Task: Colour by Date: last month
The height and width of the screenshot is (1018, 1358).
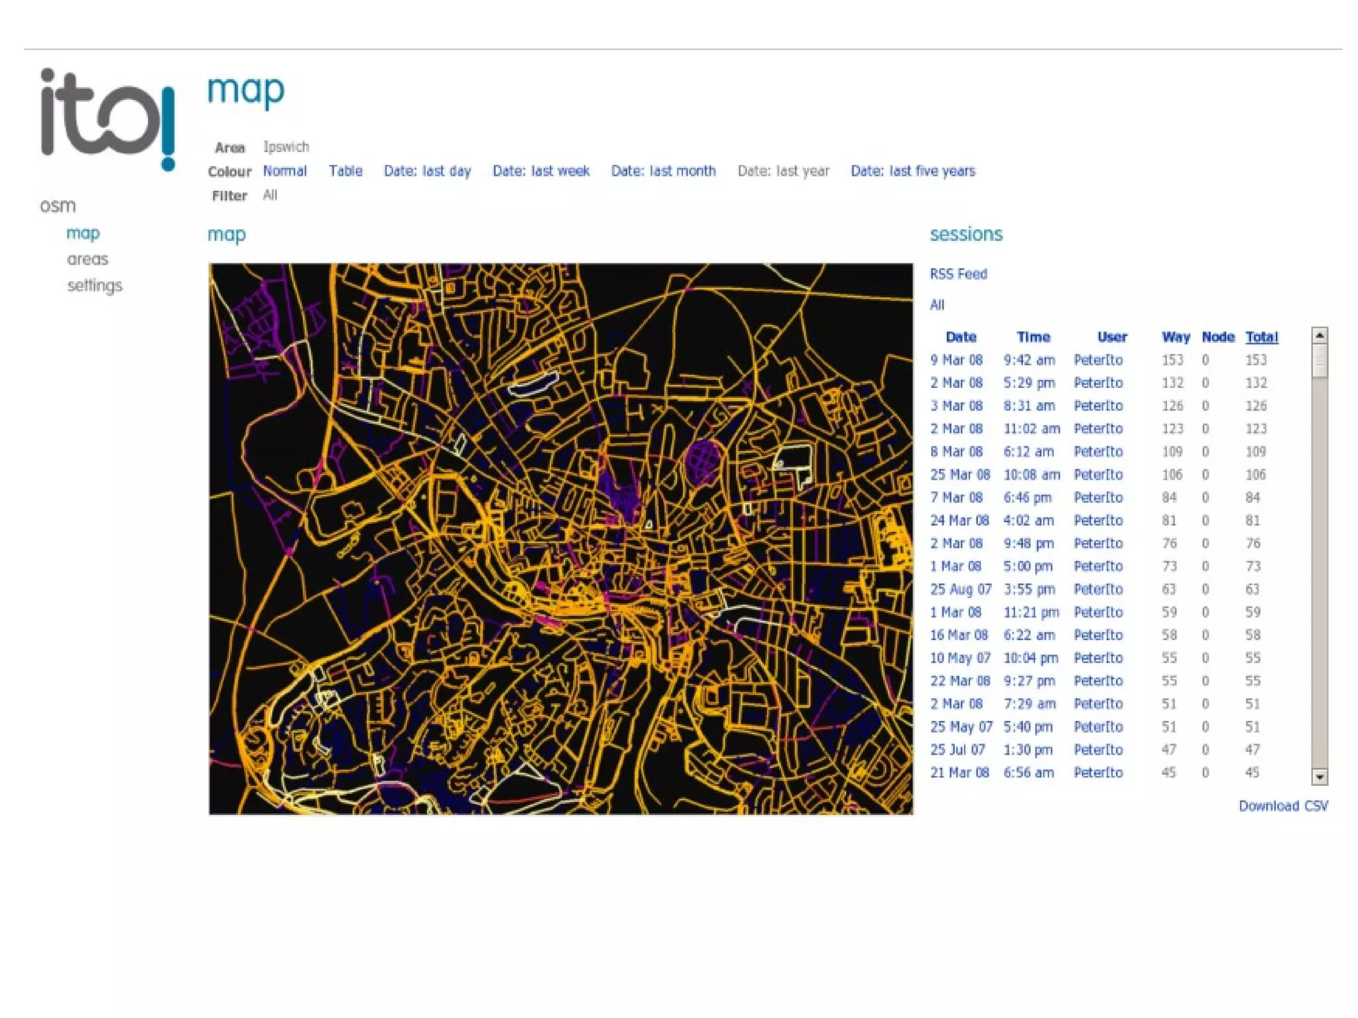Action: click(x=663, y=171)
